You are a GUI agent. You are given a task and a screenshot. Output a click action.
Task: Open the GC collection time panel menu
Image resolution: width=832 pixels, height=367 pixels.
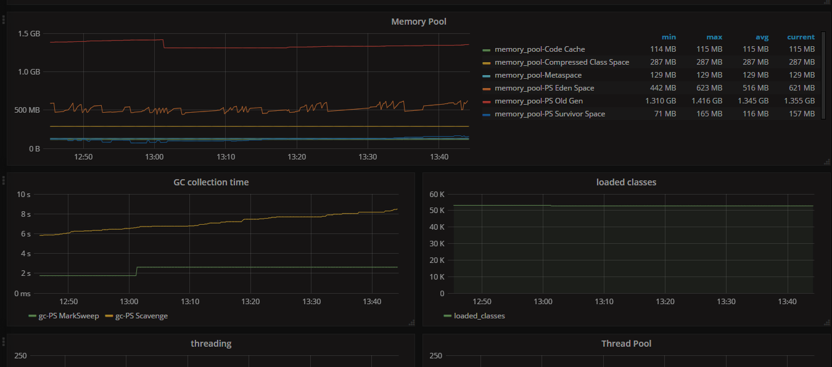pos(211,182)
